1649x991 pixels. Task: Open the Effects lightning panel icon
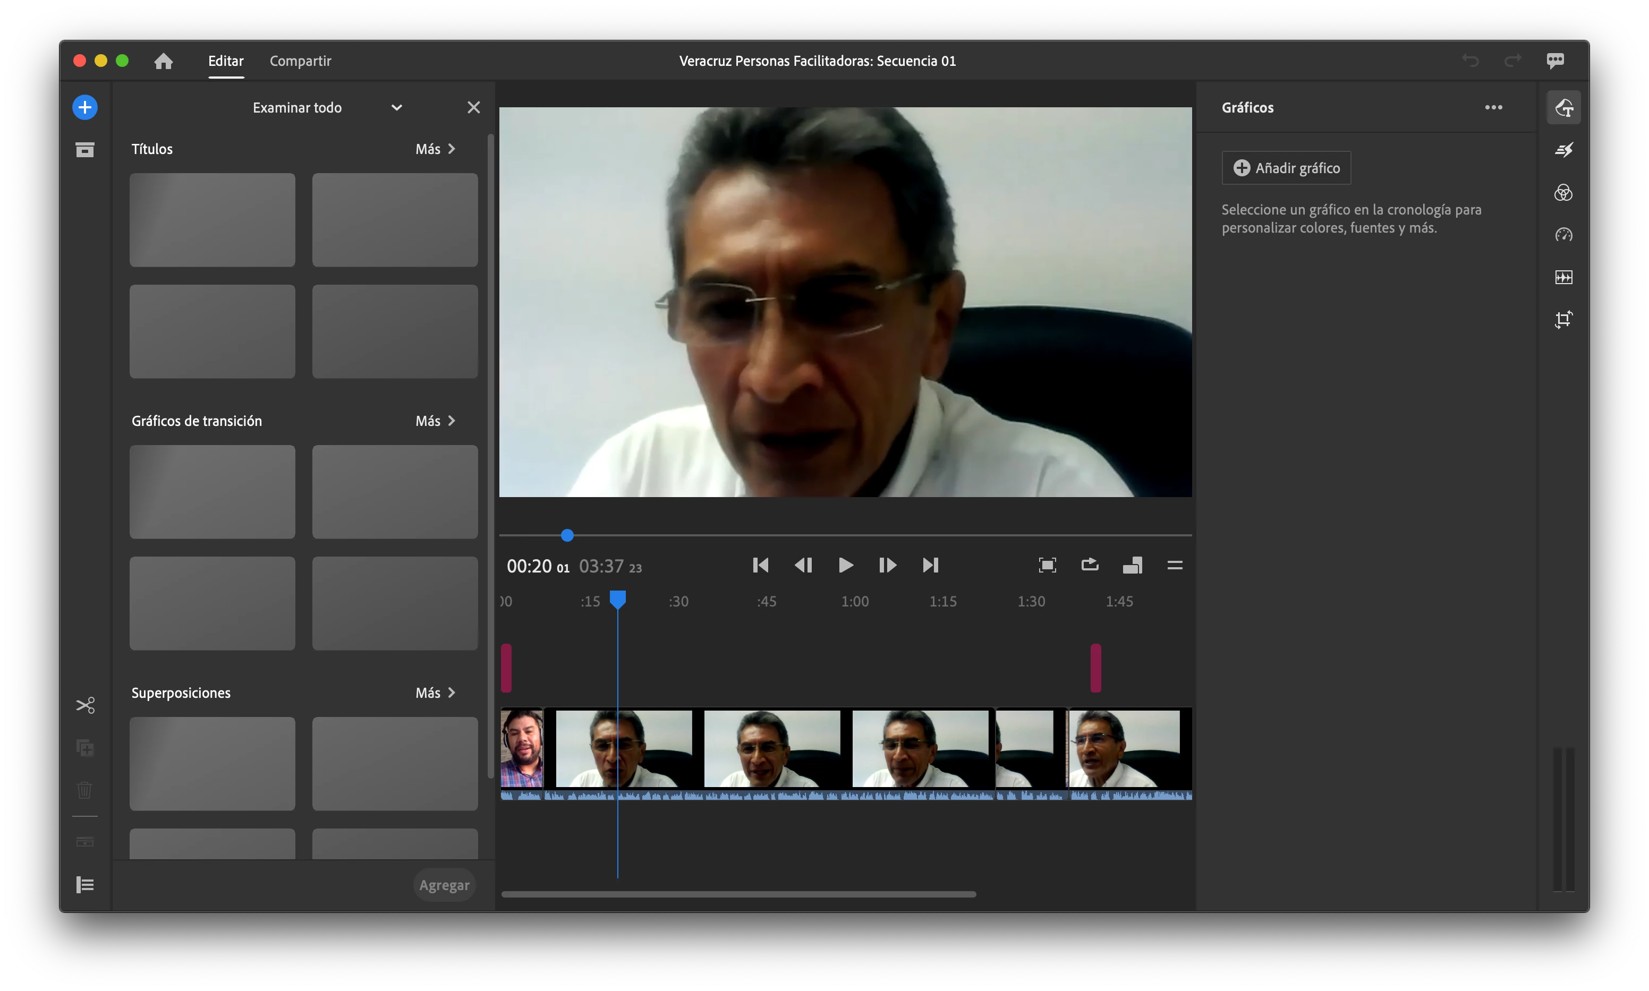(x=1563, y=150)
